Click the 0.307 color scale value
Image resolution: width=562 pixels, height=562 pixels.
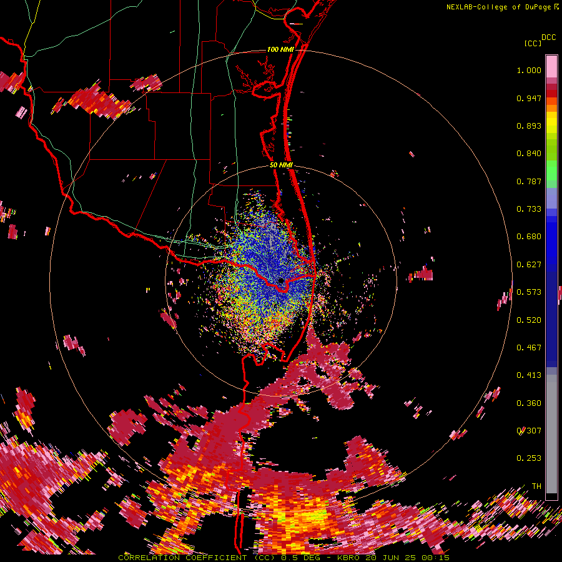point(529,431)
